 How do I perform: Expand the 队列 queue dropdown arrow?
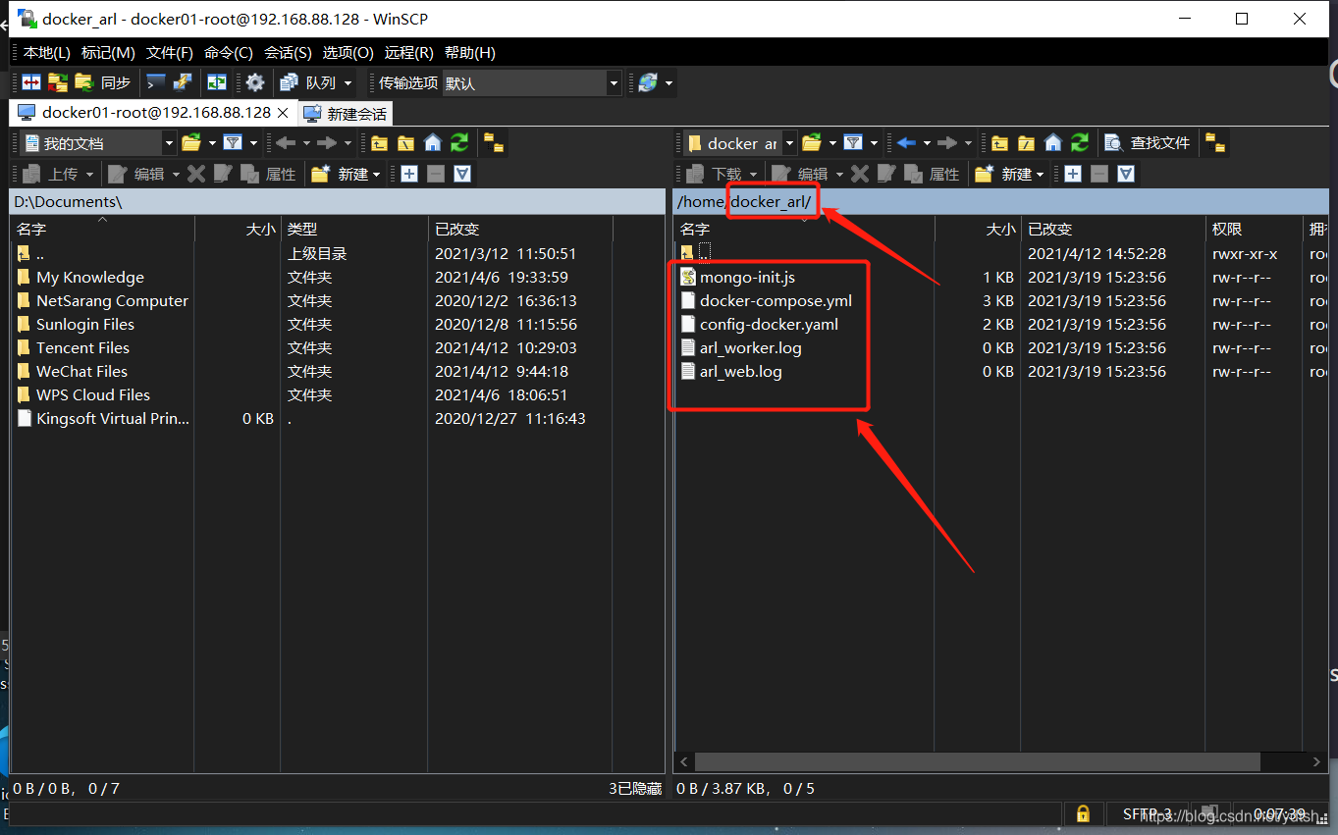pos(348,84)
